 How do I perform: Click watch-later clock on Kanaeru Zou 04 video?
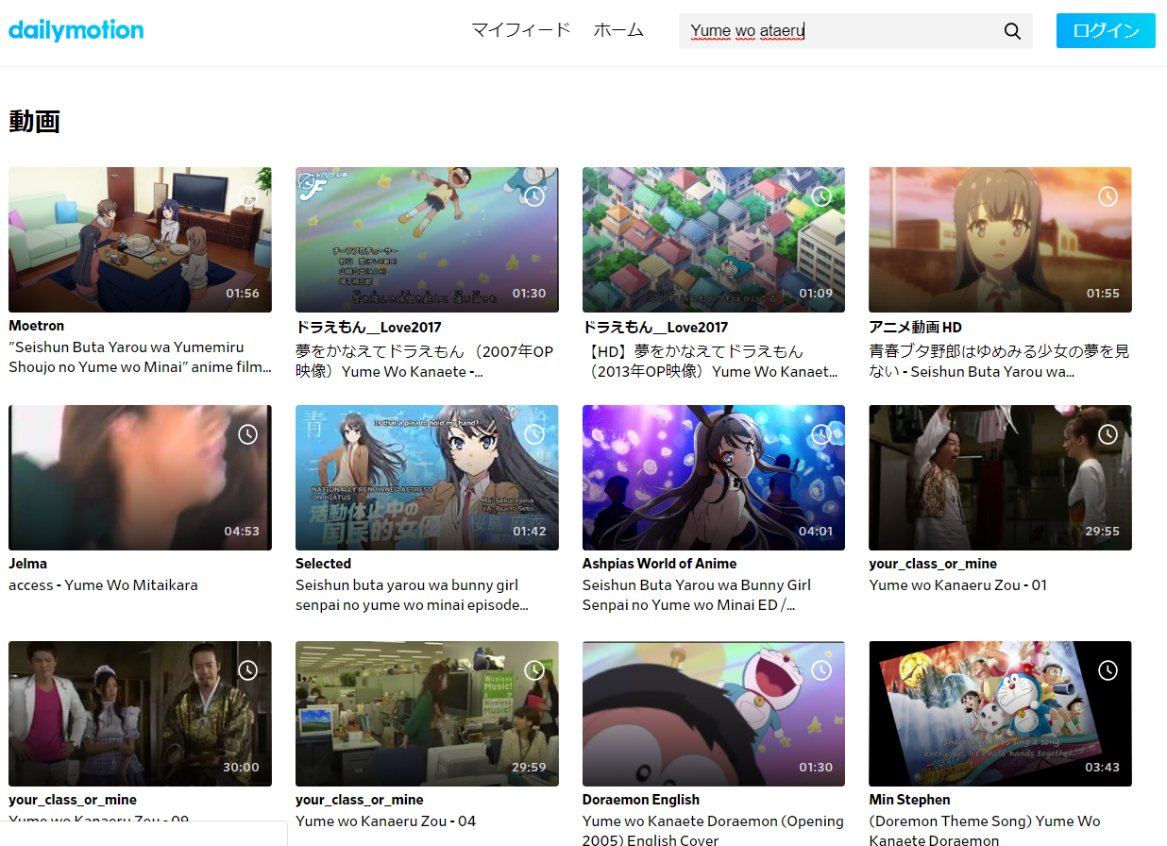(534, 670)
